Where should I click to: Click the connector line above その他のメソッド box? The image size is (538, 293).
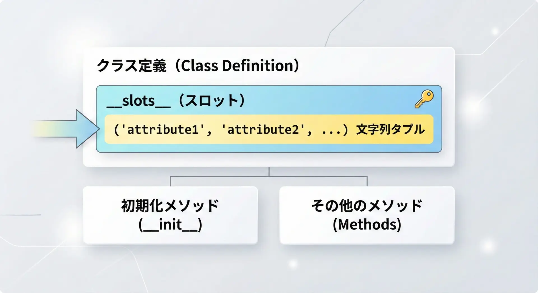[x=367, y=181]
